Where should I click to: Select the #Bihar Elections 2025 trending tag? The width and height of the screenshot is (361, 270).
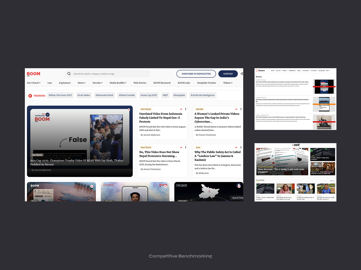click(x=60, y=95)
